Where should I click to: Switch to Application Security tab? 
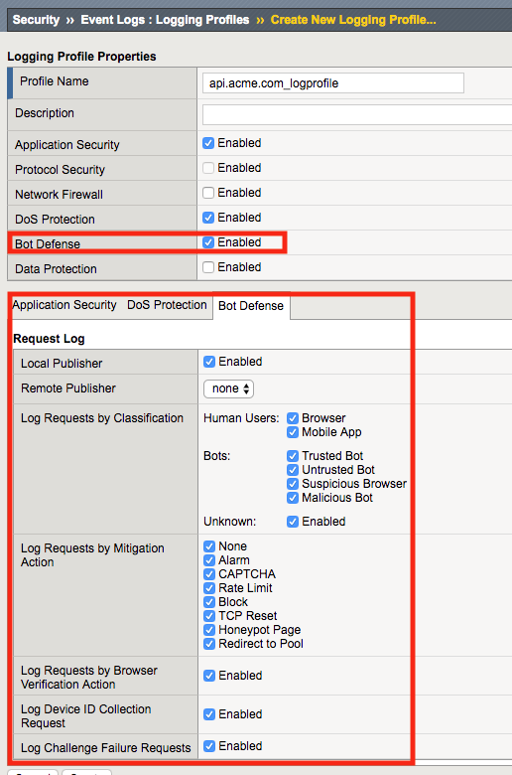pos(64,305)
